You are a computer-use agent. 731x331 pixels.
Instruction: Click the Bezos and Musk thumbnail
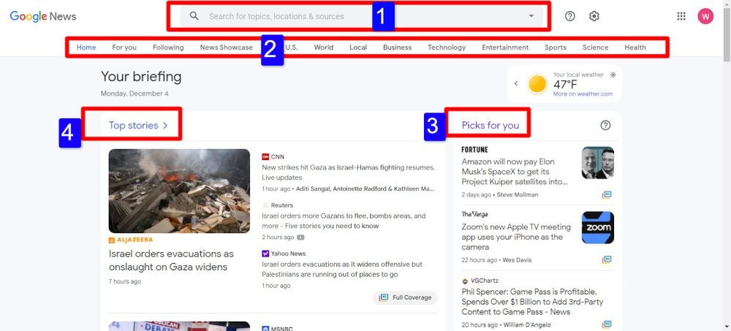[598, 163]
